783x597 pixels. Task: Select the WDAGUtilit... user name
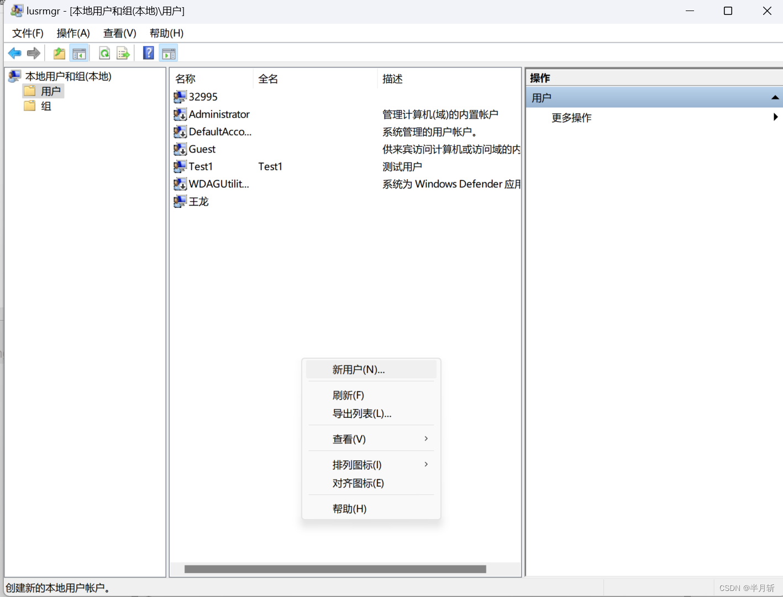click(219, 184)
